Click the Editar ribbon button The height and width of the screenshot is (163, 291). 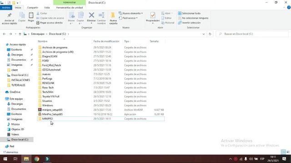pyautogui.click(x=166, y=18)
